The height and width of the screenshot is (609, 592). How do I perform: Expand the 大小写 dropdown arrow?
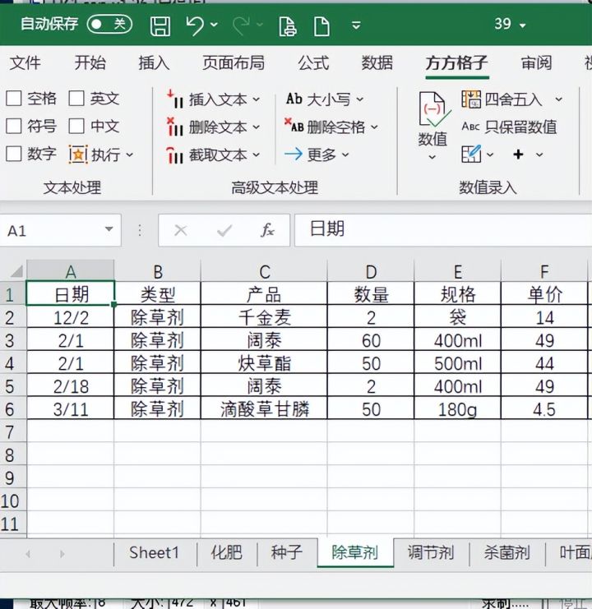[359, 99]
